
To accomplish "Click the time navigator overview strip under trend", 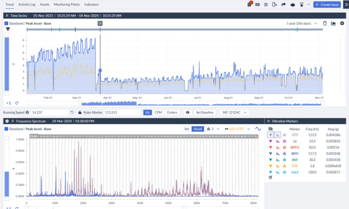I will click(175, 103).
